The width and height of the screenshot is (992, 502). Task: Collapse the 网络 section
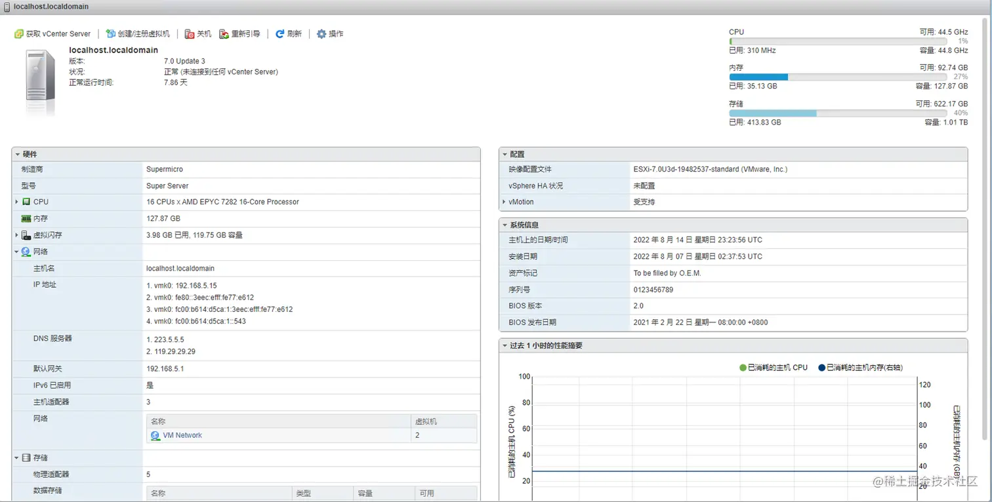coord(16,252)
